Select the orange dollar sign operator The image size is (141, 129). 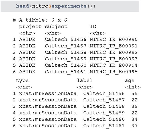[x=50, y=6]
